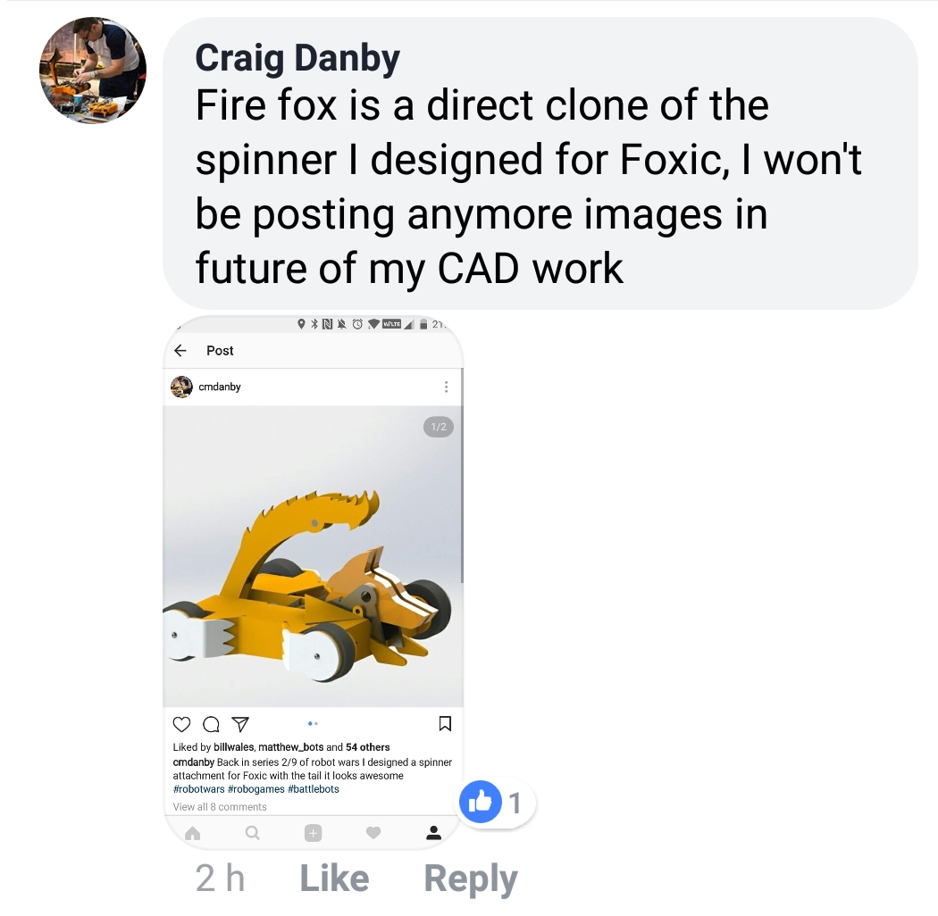Click the cmdanby username in the post header
Viewport: 938px width, 916px height.
click(220, 387)
